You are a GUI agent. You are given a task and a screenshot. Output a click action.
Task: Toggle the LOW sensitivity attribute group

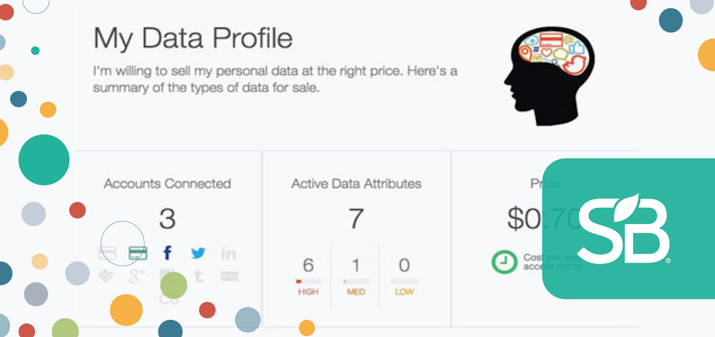click(x=403, y=276)
